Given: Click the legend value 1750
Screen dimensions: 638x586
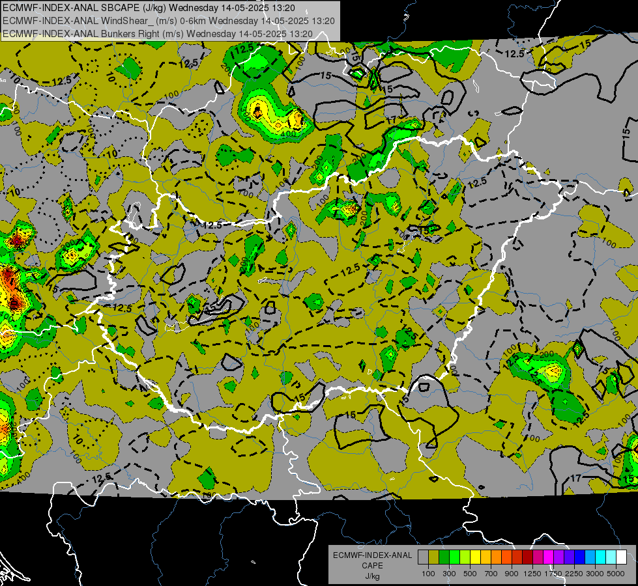Looking at the screenshot, I should click(553, 574).
